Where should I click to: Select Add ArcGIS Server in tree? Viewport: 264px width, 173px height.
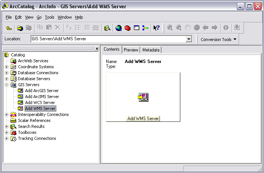tap(42, 91)
